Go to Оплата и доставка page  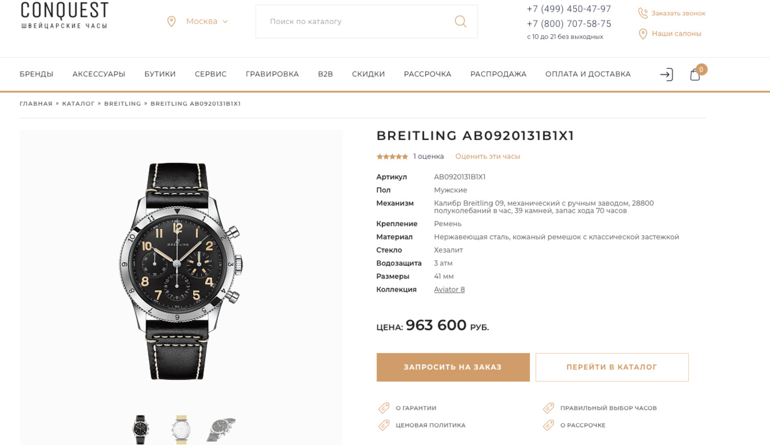pyautogui.click(x=588, y=74)
